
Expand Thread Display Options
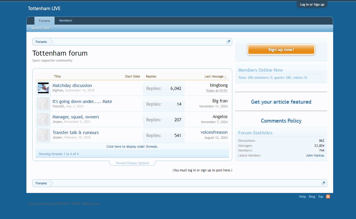pyautogui.click(x=132, y=163)
